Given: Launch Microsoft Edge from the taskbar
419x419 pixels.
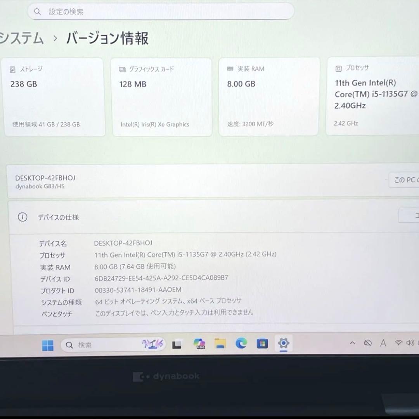Looking at the screenshot, I should pos(241,344).
